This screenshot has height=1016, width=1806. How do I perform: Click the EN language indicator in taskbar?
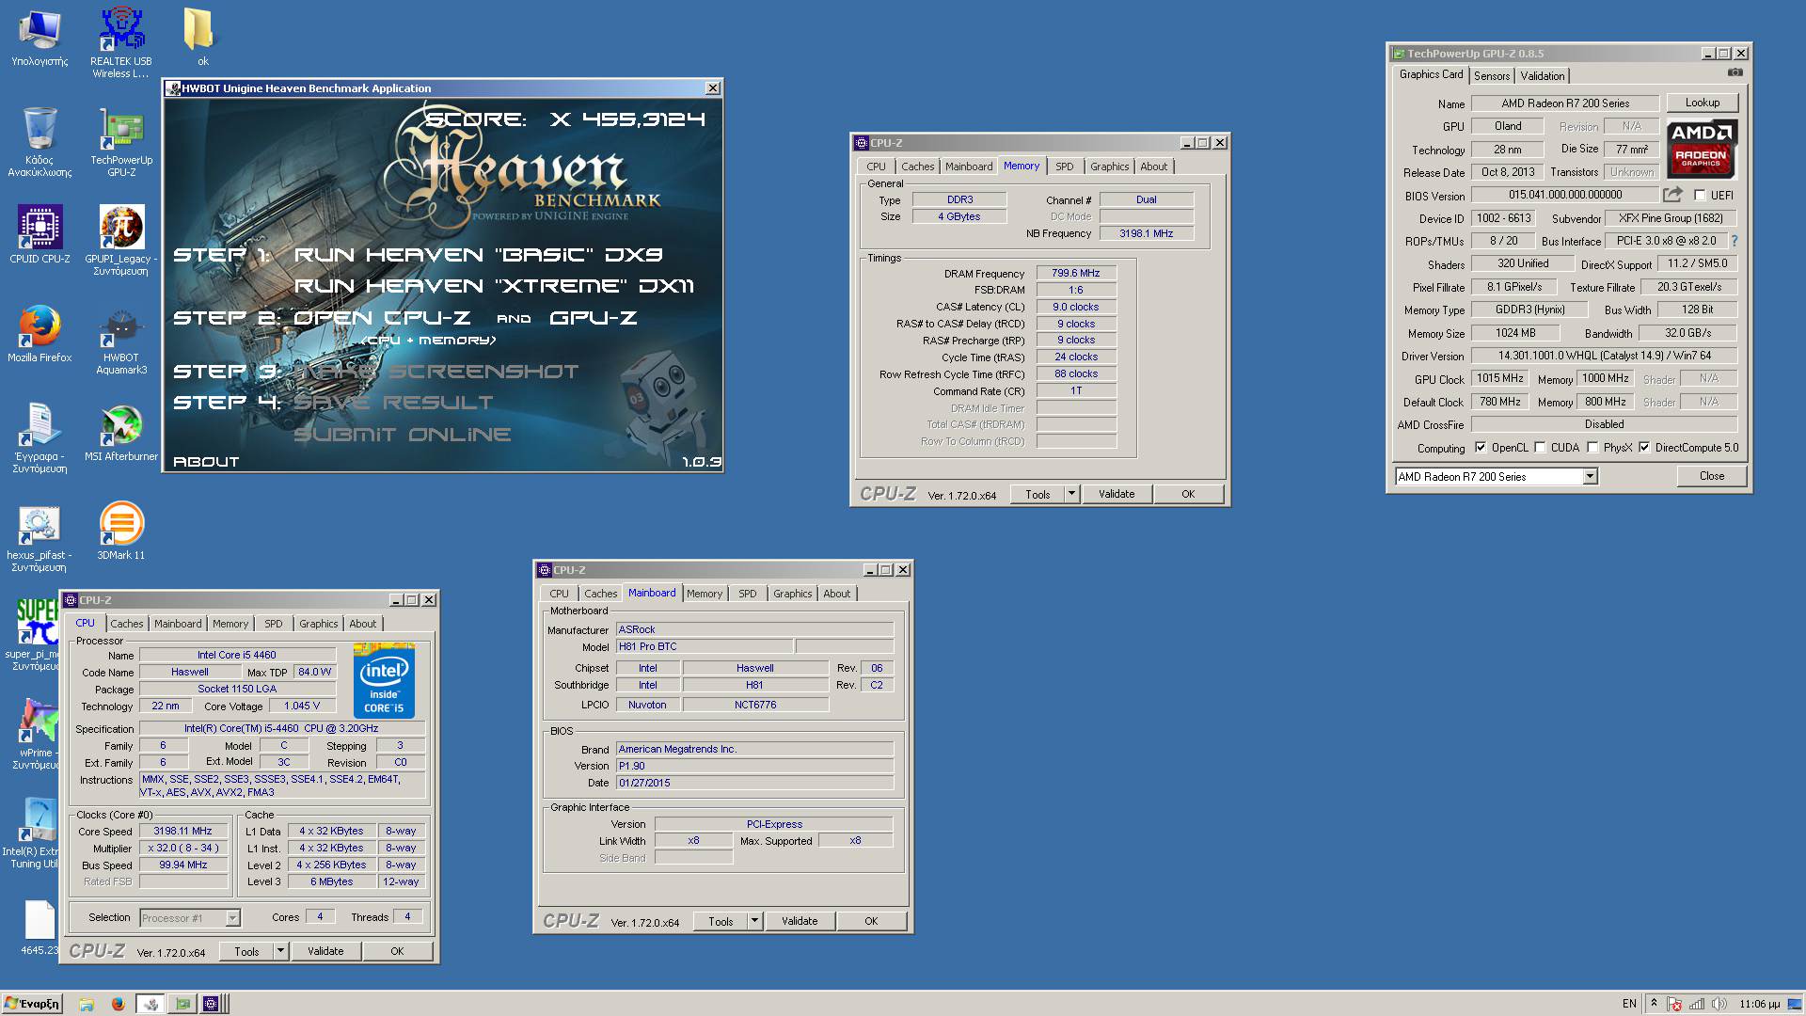(1629, 1004)
